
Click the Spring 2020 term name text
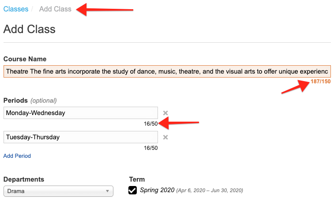pos(157,190)
